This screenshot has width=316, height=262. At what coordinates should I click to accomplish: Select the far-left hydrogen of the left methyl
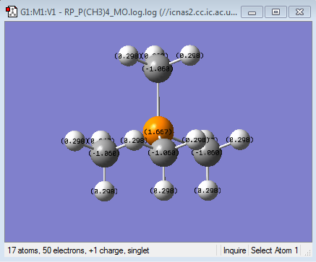pos(75,141)
